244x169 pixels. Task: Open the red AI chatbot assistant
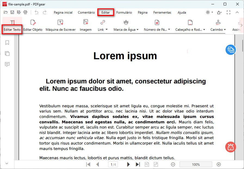point(230,147)
